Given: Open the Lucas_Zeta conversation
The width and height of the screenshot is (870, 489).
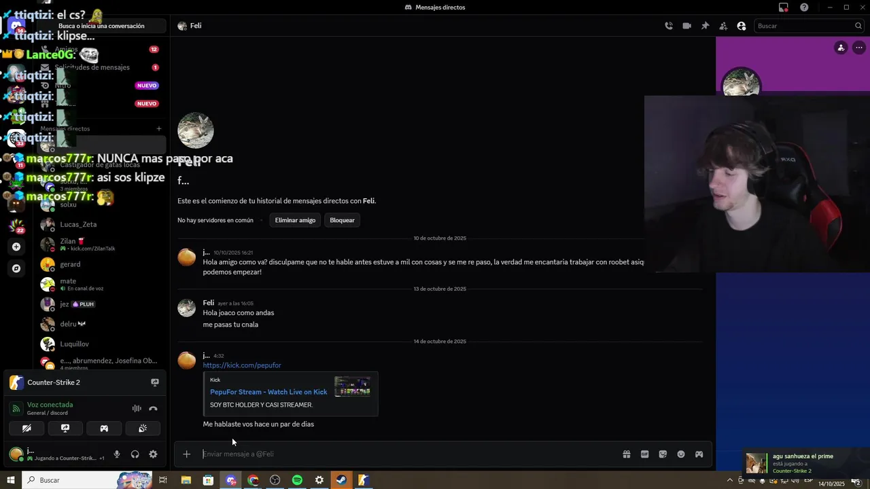Looking at the screenshot, I should click(102, 224).
